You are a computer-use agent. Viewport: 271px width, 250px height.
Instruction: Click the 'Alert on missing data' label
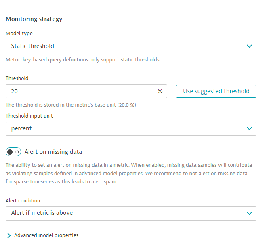(53, 152)
